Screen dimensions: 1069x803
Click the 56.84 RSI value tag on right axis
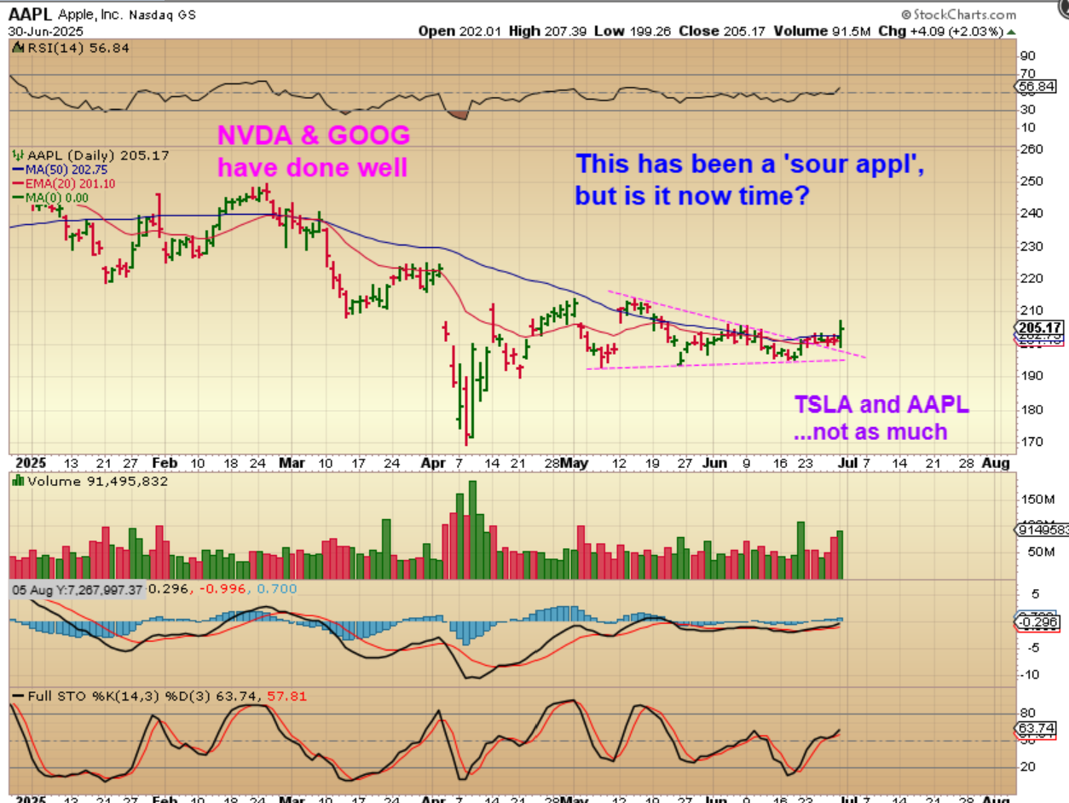pos(1034,86)
